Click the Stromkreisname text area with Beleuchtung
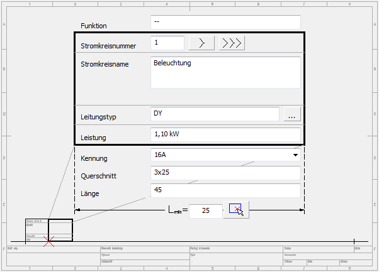Image resolution: width=379 pixels, height=272 pixels. coord(225,73)
